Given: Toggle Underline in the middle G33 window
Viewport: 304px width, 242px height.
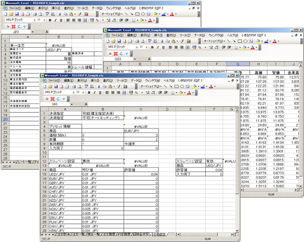Looking at the screenshot, I should (163, 47).
